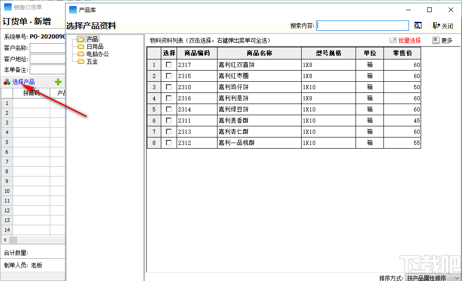Click the colored dots icon before 选择产品
The height and width of the screenshot is (281, 462).
[x=7, y=82]
